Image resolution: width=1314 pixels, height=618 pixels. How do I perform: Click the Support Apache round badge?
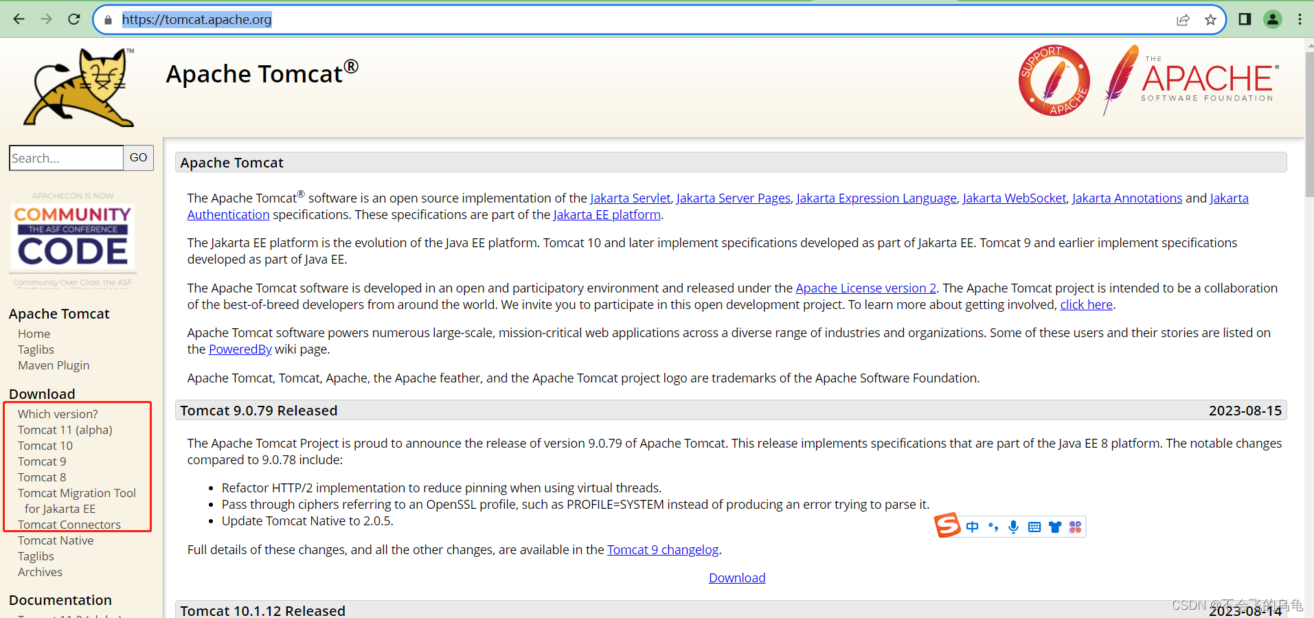pyautogui.click(x=1054, y=80)
